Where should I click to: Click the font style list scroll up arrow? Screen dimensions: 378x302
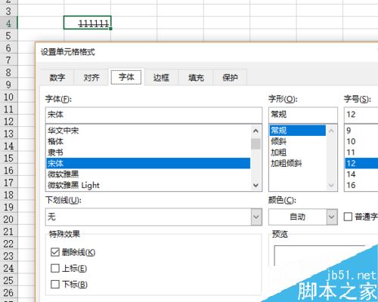click(x=331, y=131)
